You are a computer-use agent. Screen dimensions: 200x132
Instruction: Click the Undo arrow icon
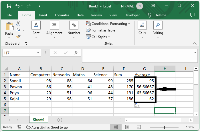click(x=17, y=6)
